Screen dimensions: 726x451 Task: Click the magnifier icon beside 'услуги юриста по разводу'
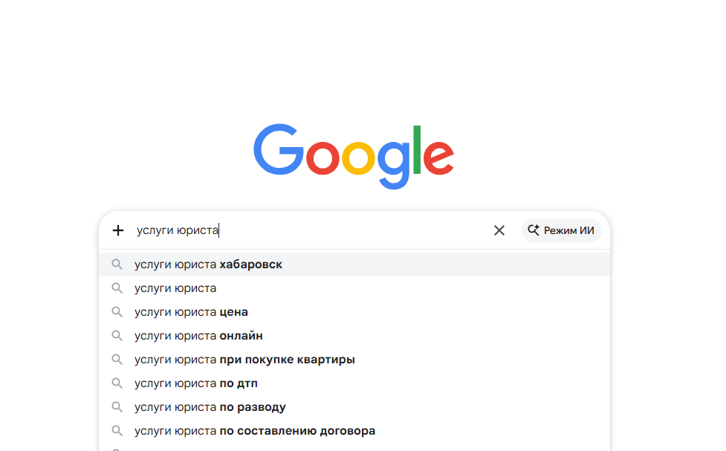(117, 407)
